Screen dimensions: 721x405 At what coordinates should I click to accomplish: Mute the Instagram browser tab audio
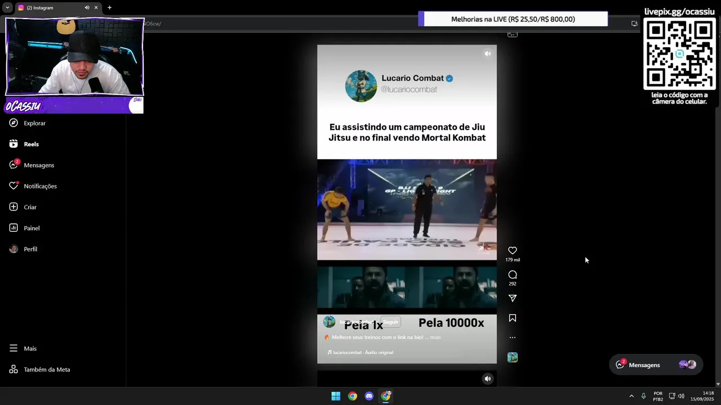pos(87,8)
